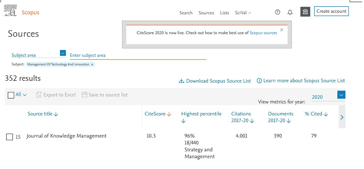
Task: Open Sources in top navigation
Action: pyautogui.click(x=206, y=13)
